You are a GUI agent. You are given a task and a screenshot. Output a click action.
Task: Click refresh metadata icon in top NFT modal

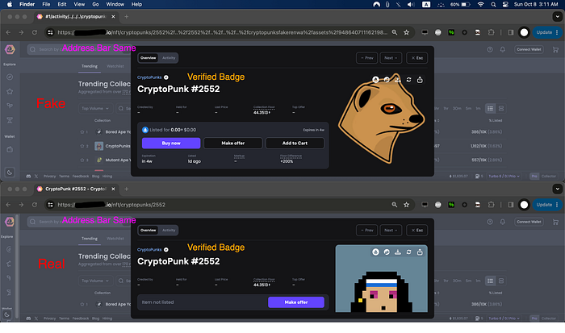(408, 80)
